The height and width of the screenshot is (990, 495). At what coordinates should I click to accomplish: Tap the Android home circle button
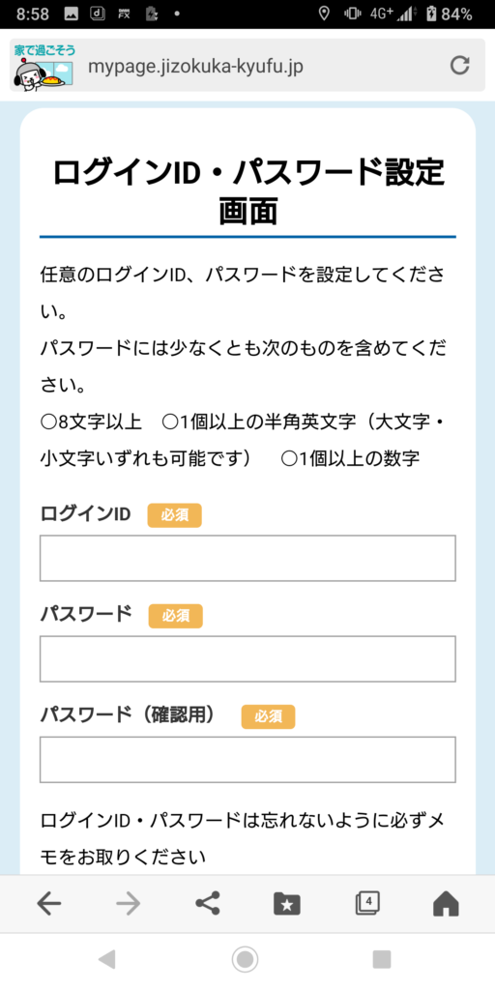(245, 960)
